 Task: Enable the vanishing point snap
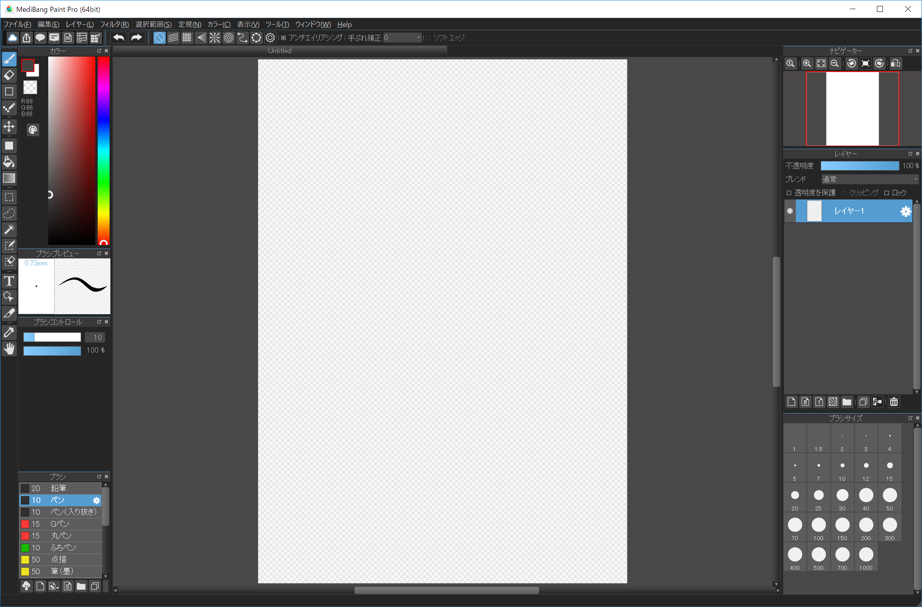201,38
